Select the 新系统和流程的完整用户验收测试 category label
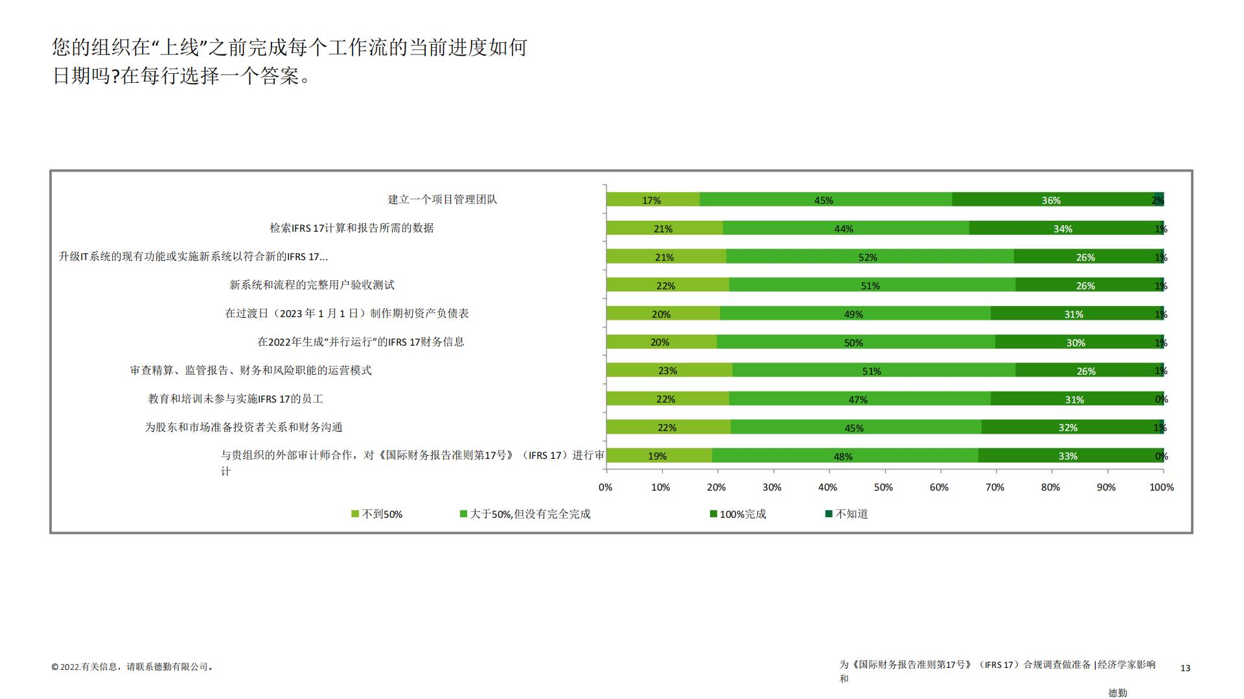1244x699 pixels. [312, 285]
